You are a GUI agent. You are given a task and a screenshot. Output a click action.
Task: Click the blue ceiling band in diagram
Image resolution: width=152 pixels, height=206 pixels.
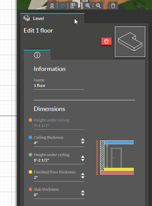119,143
